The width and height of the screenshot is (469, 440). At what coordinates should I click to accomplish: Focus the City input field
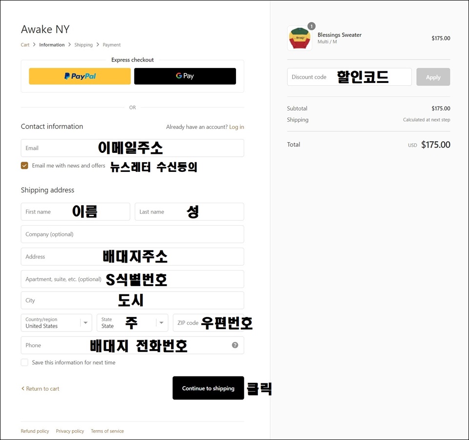(132, 300)
